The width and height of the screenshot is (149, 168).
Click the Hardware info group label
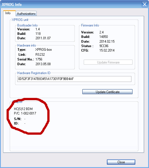tap(27, 45)
